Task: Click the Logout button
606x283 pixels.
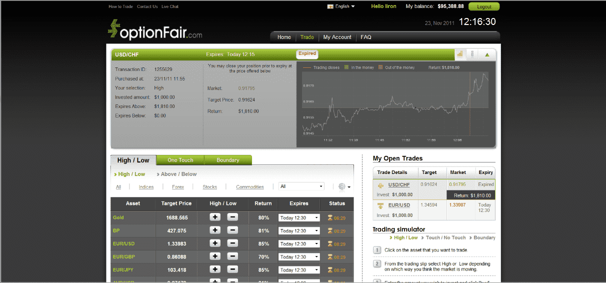Action: [x=484, y=6]
